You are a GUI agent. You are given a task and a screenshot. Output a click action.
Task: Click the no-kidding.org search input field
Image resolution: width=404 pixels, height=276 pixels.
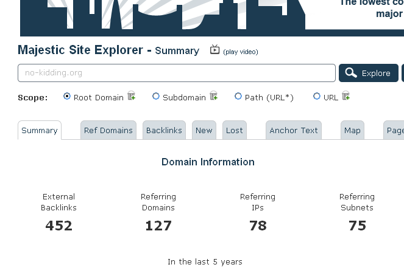pyautogui.click(x=177, y=73)
